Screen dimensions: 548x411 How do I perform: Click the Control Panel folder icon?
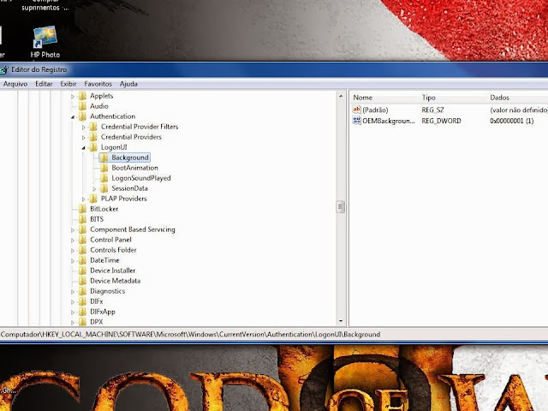coord(82,240)
